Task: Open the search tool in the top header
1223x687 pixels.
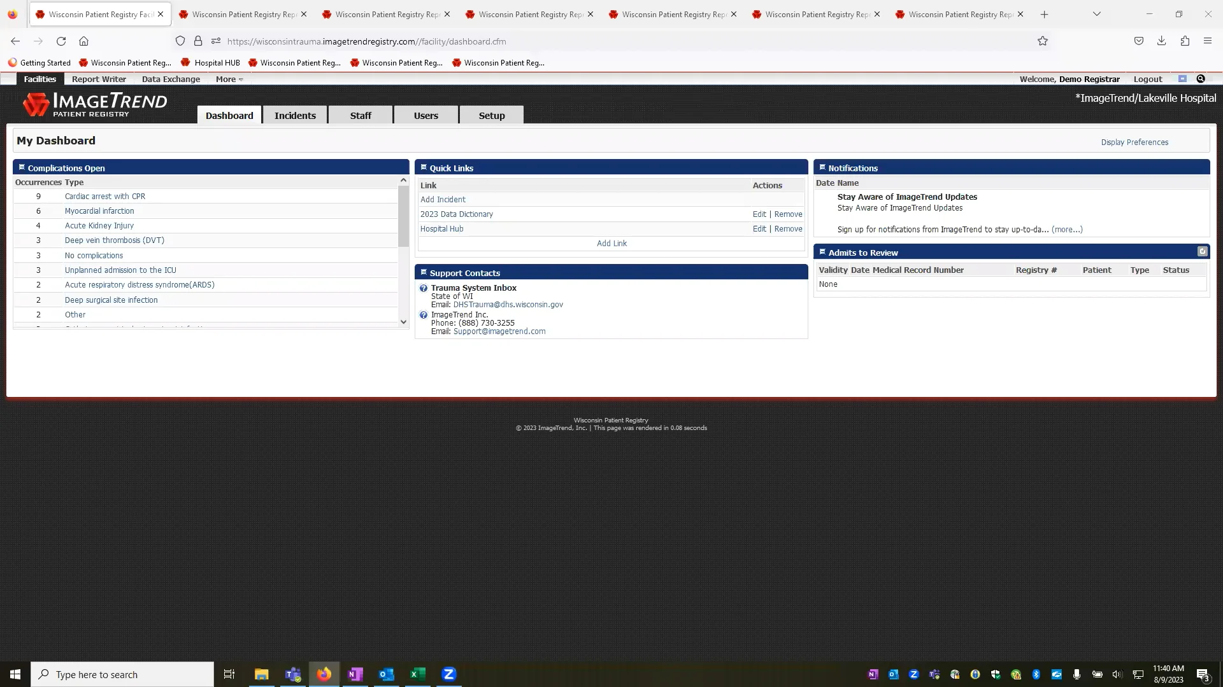Action: coord(1201,79)
